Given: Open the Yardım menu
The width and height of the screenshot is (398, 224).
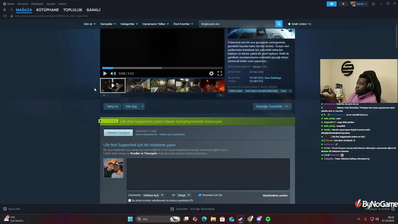Looking at the screenshot, I should pos(62,4).
